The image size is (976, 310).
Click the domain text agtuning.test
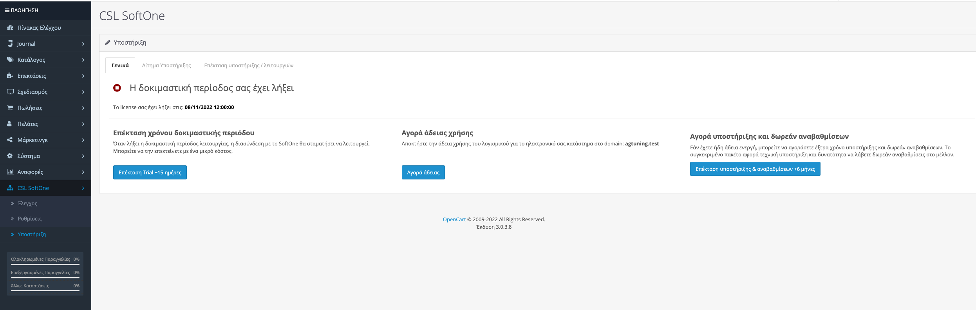pos(642,143)
